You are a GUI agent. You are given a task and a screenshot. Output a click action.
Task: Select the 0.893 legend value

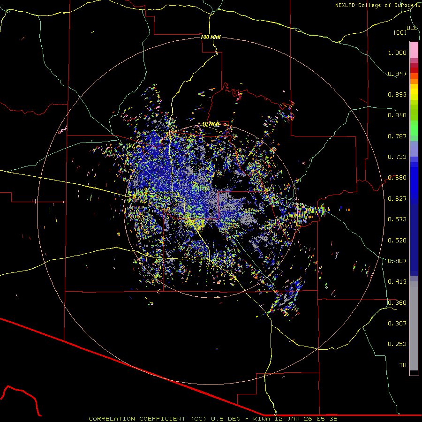pyautogui.click(x=397, y=94)
